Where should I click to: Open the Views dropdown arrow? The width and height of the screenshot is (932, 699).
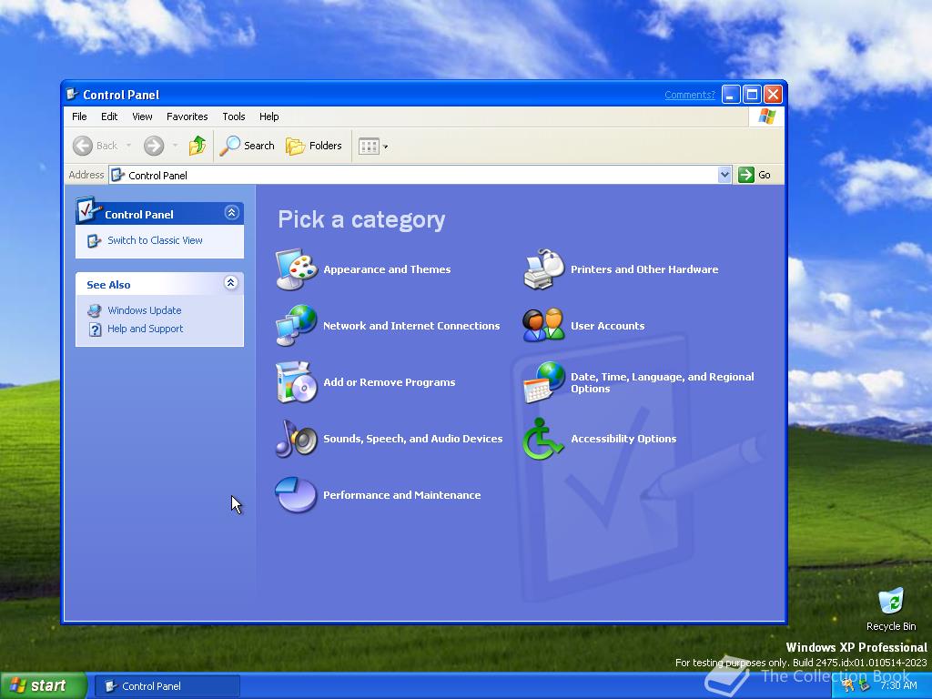[x=385, y=147]
